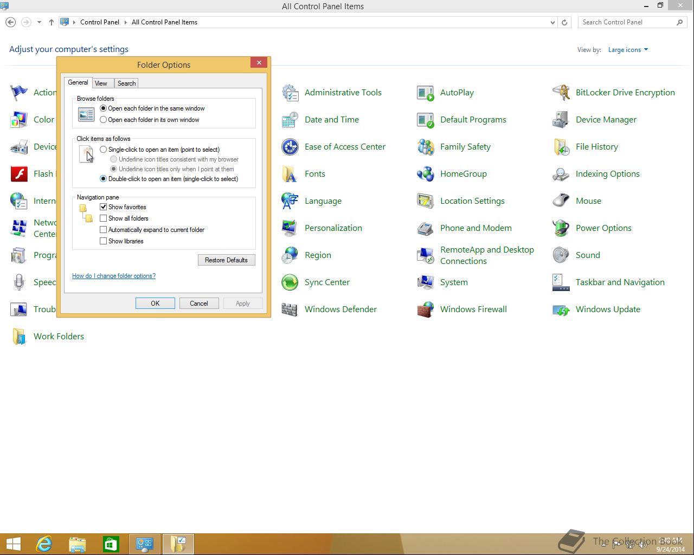Image resolution: width=694 pixels, height=555 pixels.
Task: Uncheck Show favorites checkbox
Action: coord(103,207)
